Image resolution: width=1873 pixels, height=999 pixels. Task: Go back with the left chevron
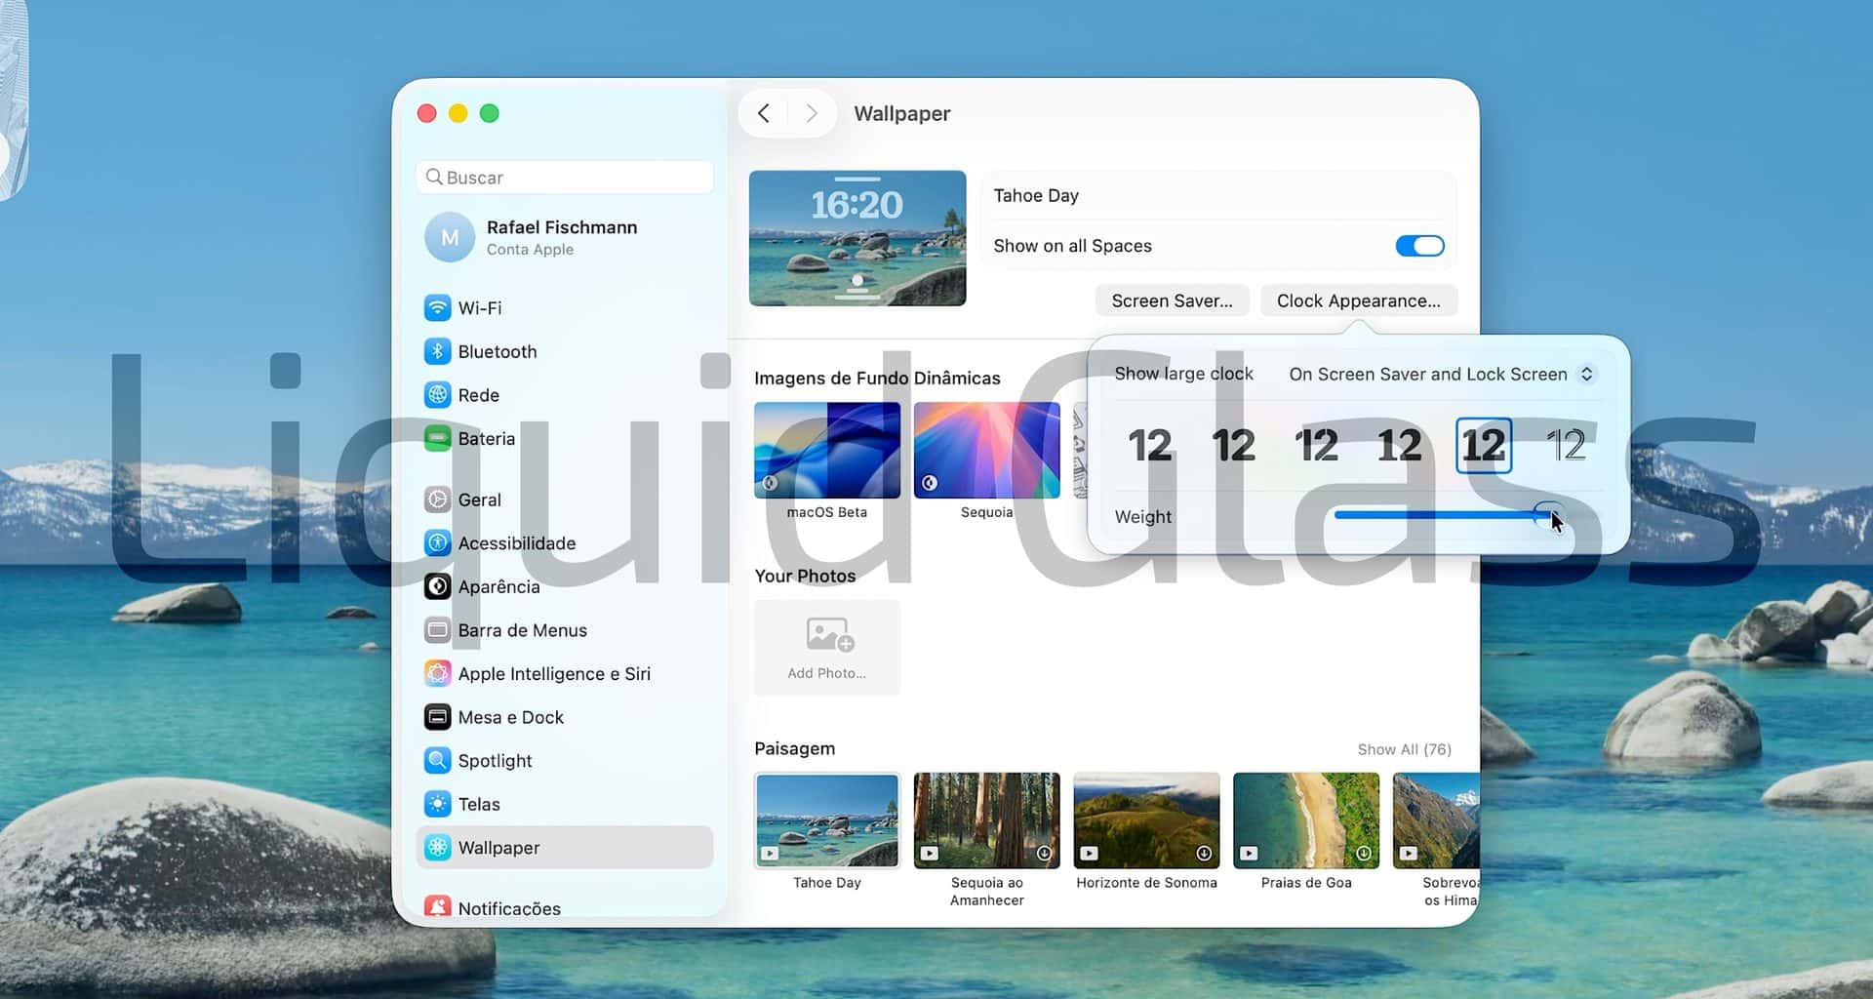coord(764,113)
